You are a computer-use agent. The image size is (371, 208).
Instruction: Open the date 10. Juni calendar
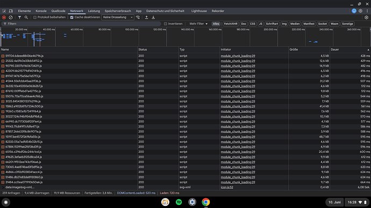click(334, 202)
